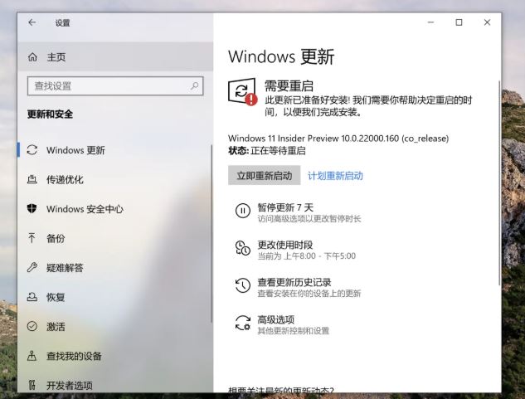The width and height of the screenshot is (525, 399).
Task: Click the Windows 更新 sync icon in sidebar
Action: pos(32,150)
